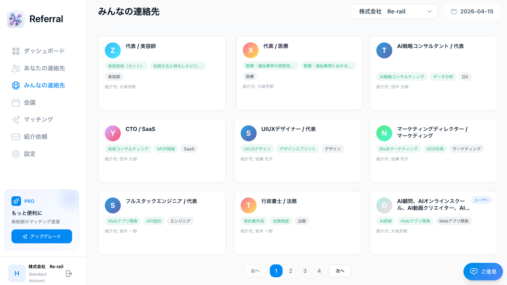Click the S avatar of UIUXデザイナー
The image size is (507, 285).
click(x=248, y=133)
